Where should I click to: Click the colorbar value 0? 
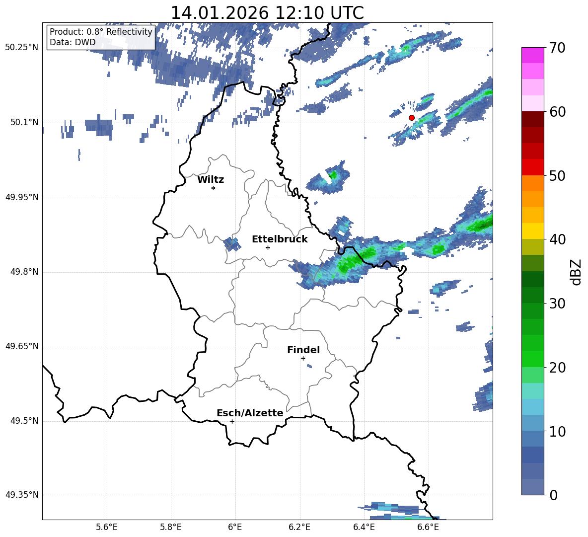coord(554,495)
